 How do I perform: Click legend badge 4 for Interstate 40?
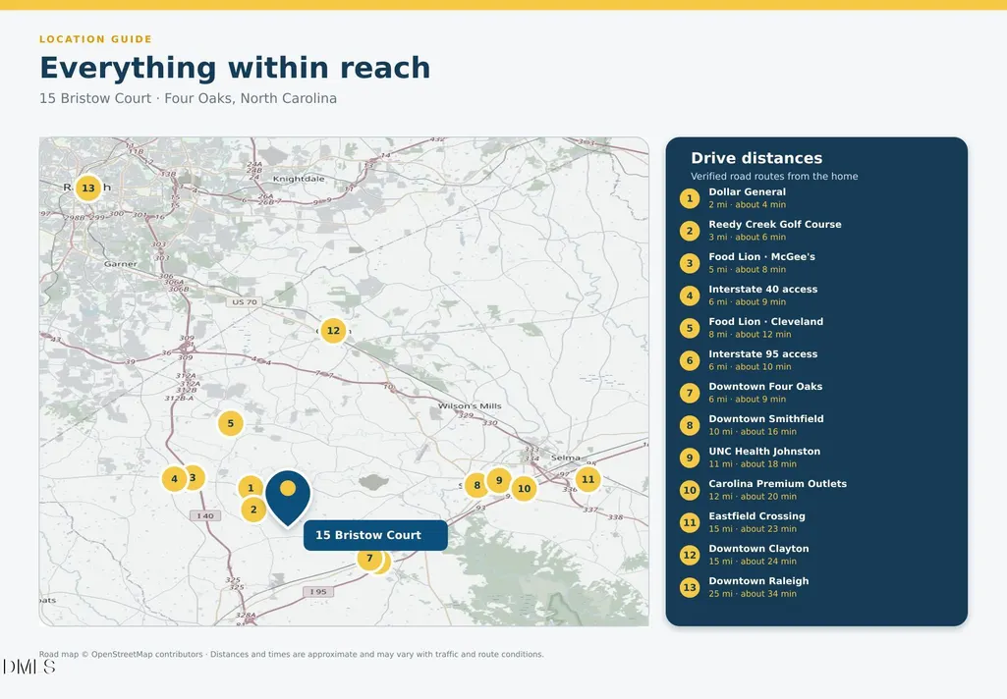tap(690, 296)
